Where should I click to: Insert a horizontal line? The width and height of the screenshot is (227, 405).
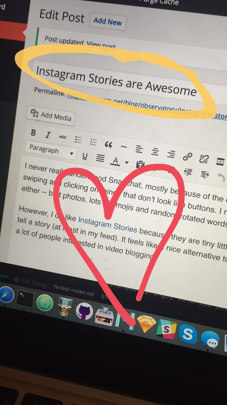click(x=124, y=147)
